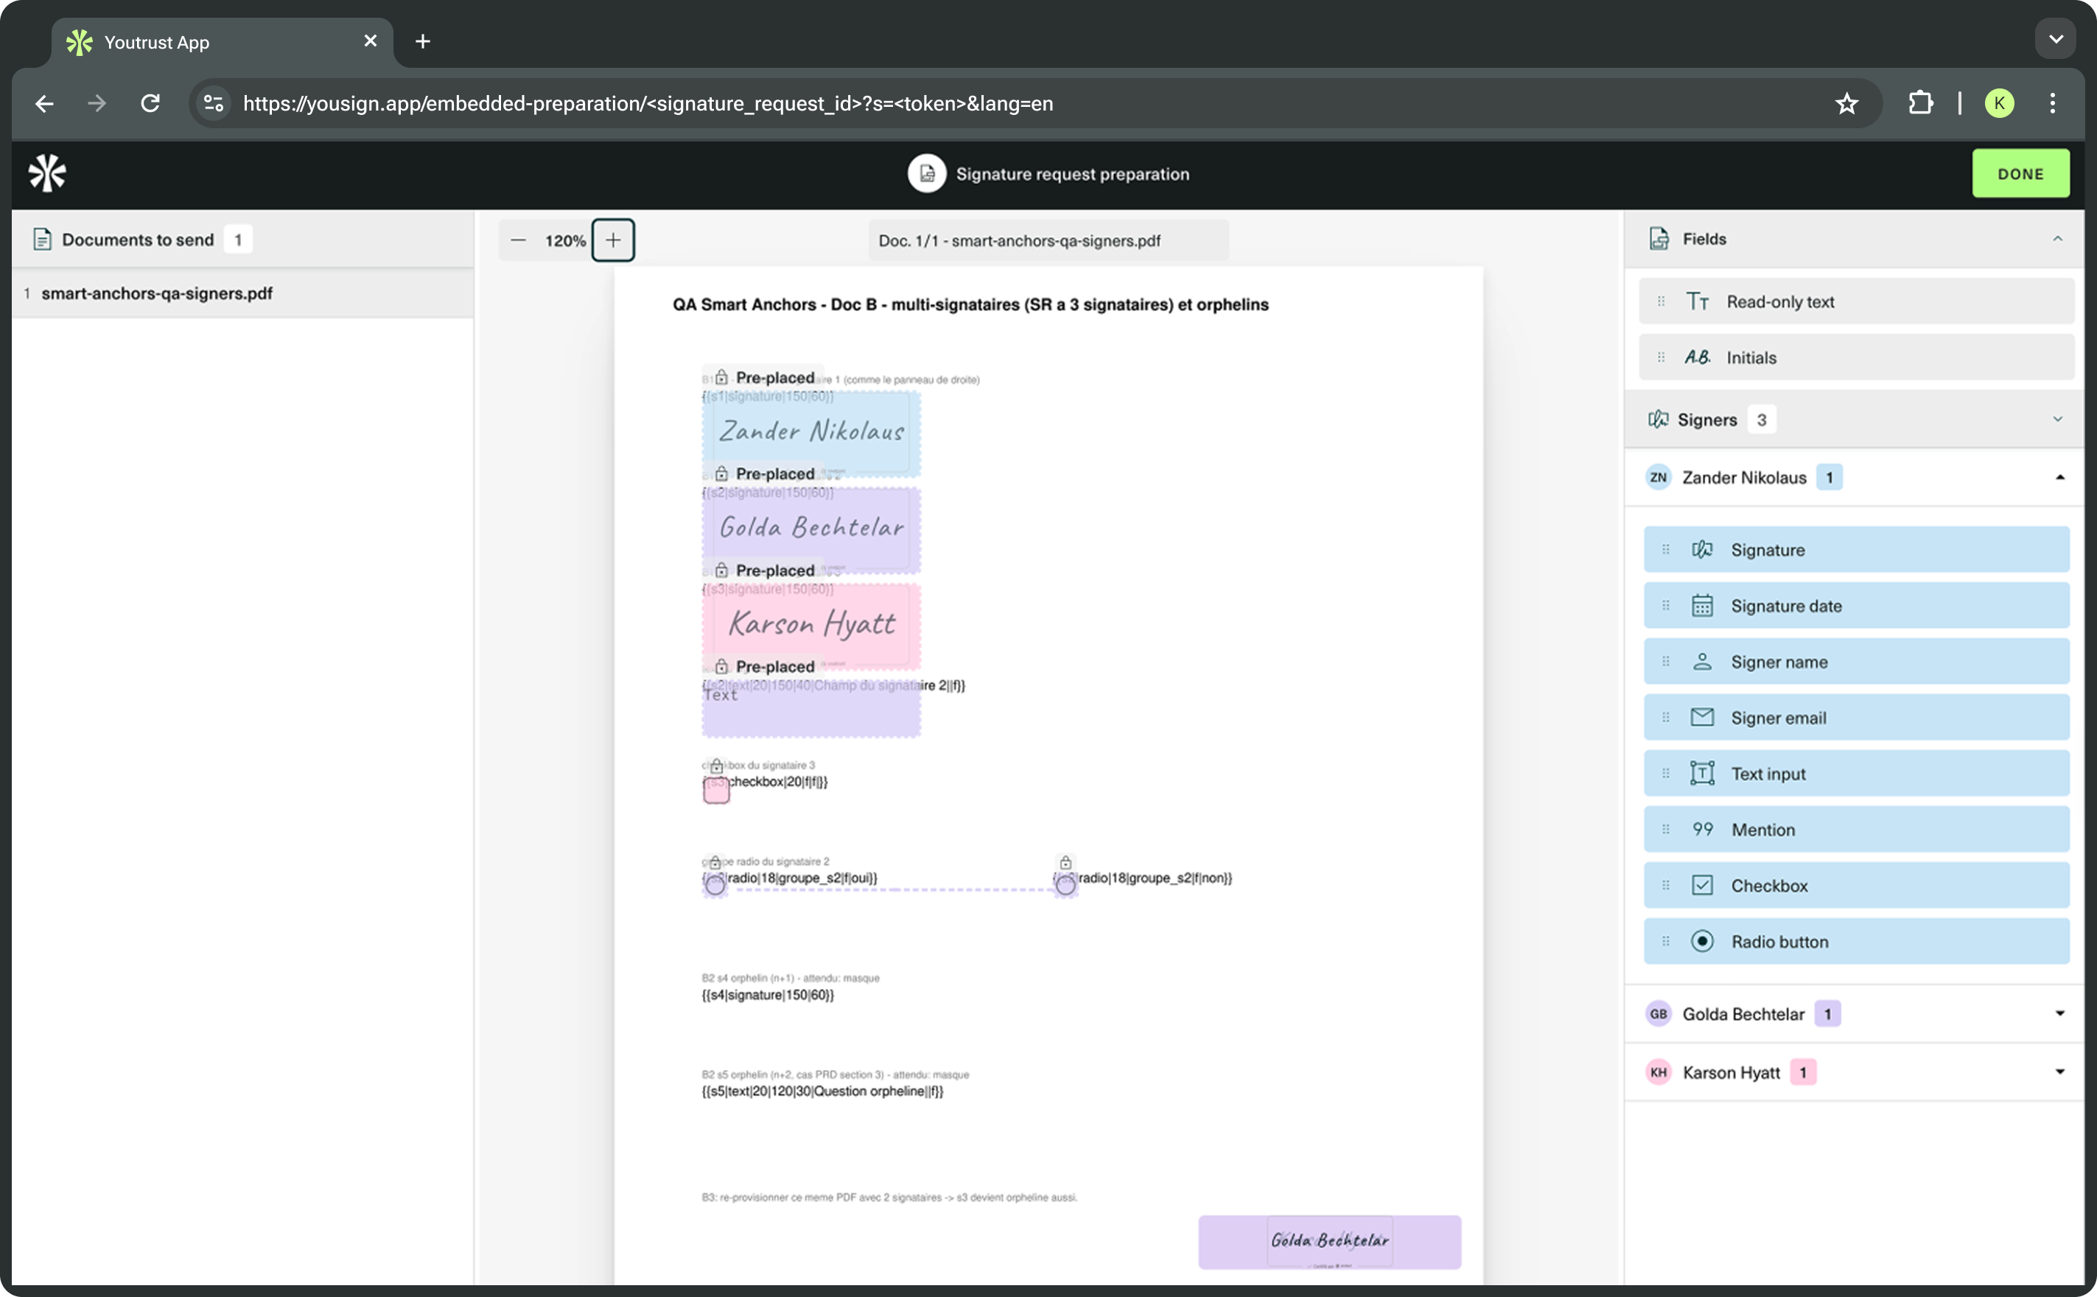The width and height of the screenshot is (2097, 1297).
Task: Click the KH avatar of Karson Hyatt
Action: 1658,1072
